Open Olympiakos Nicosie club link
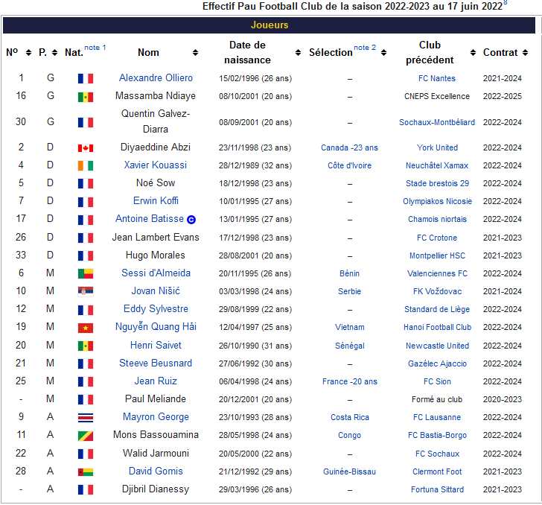Screen dimensions: 542x505 pos(437,201)
